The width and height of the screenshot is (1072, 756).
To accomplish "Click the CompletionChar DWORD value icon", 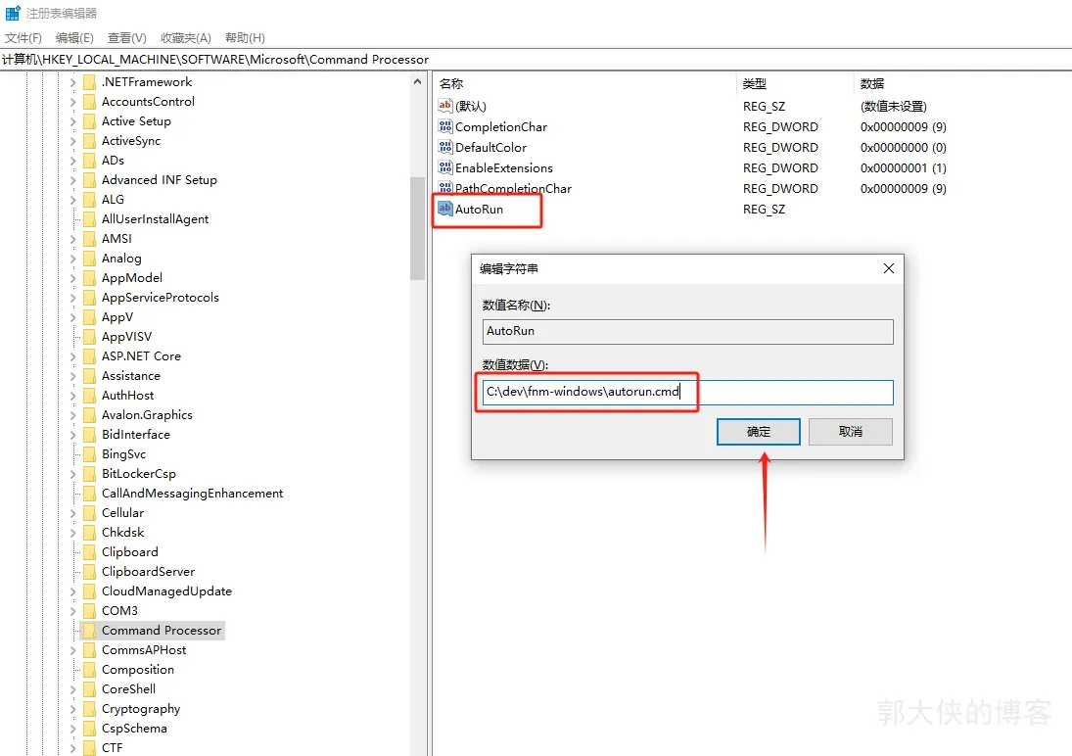I will pyautogui.click(x=445, y=126).
